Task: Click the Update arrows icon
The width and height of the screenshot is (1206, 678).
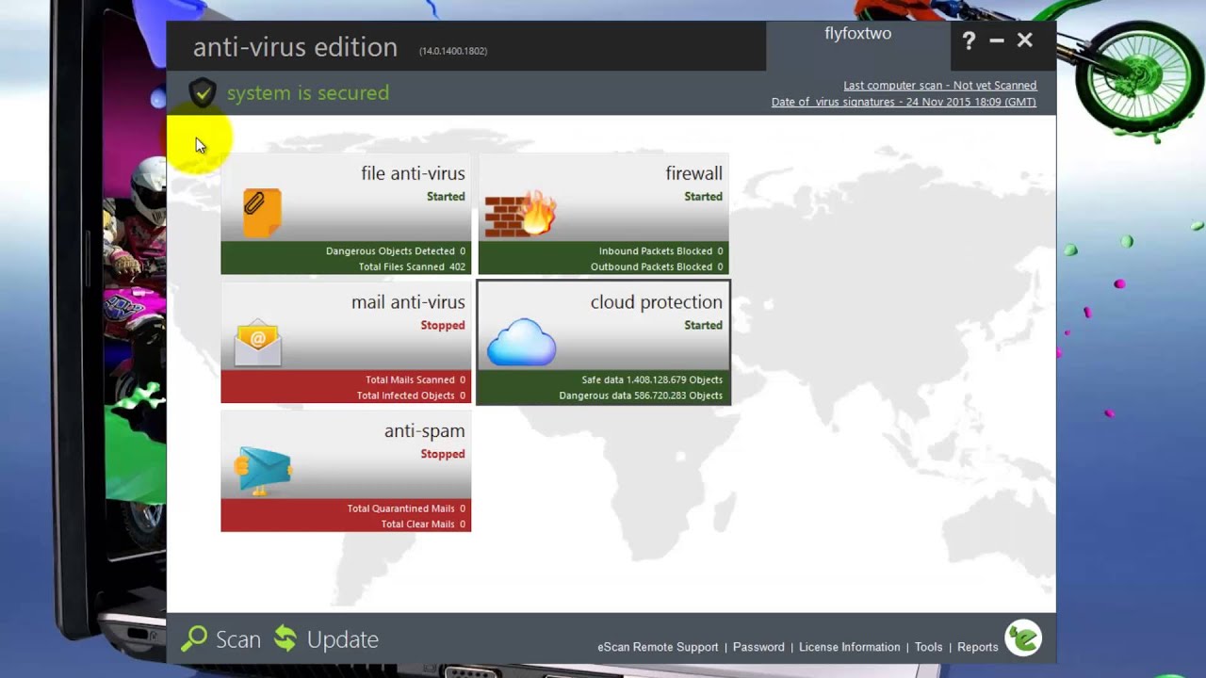Action: click(x=285, y=638)
